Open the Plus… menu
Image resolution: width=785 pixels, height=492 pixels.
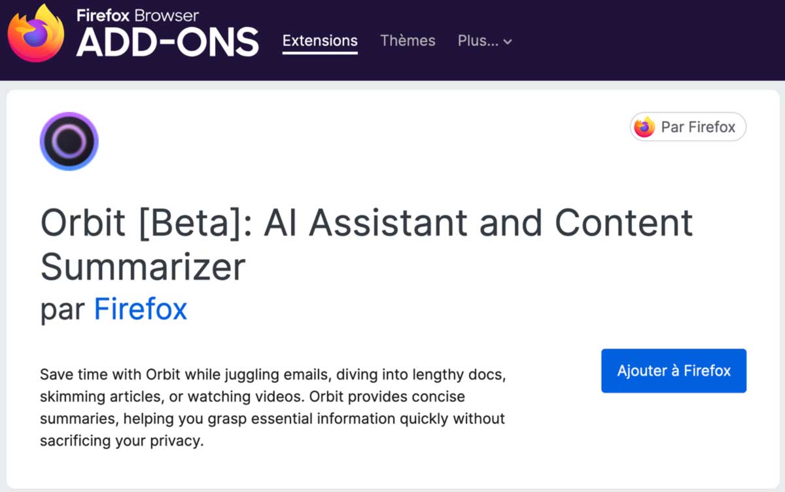478,41
